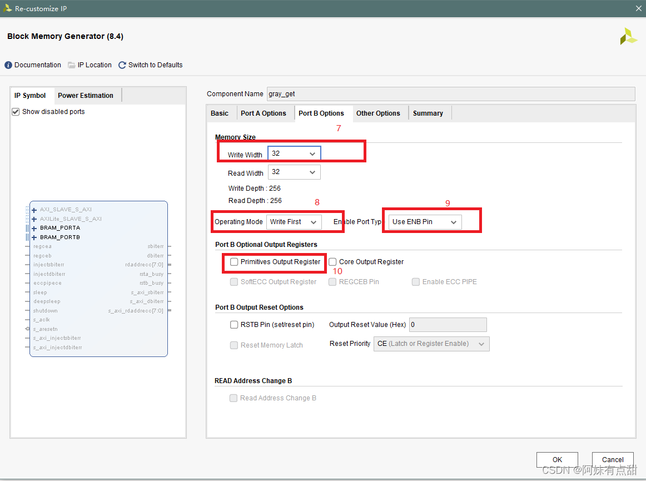646x481 pixels.
Task: Click the regceb port label
Action: 42,256
